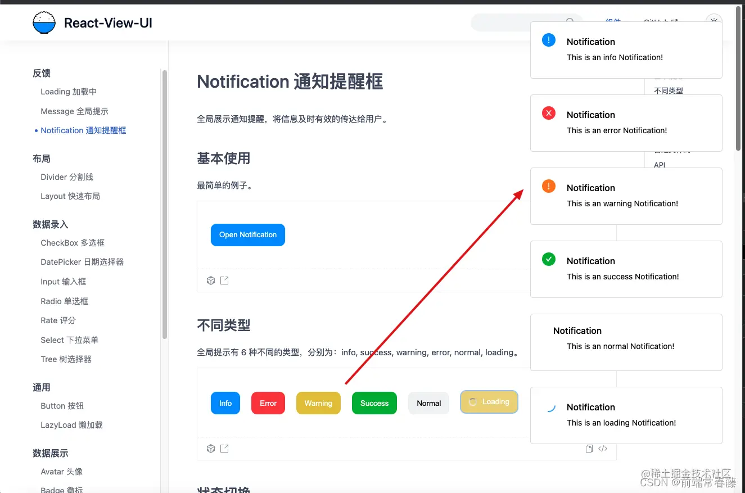Screen dimensions: 745x493
Task: Click the Loading notification button
Action: point(489,401)
